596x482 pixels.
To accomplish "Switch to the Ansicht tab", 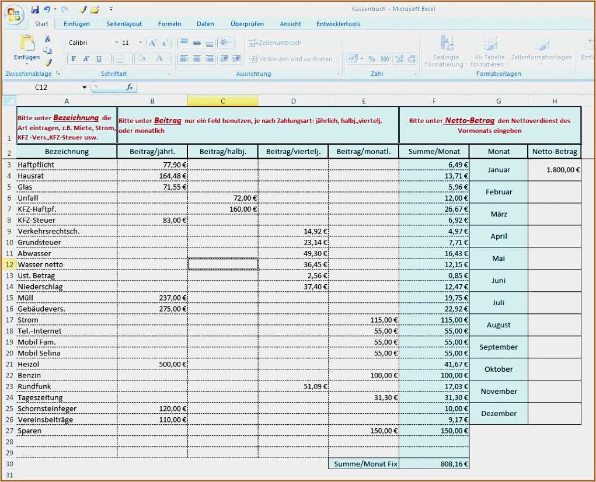I will pos(290,24).
